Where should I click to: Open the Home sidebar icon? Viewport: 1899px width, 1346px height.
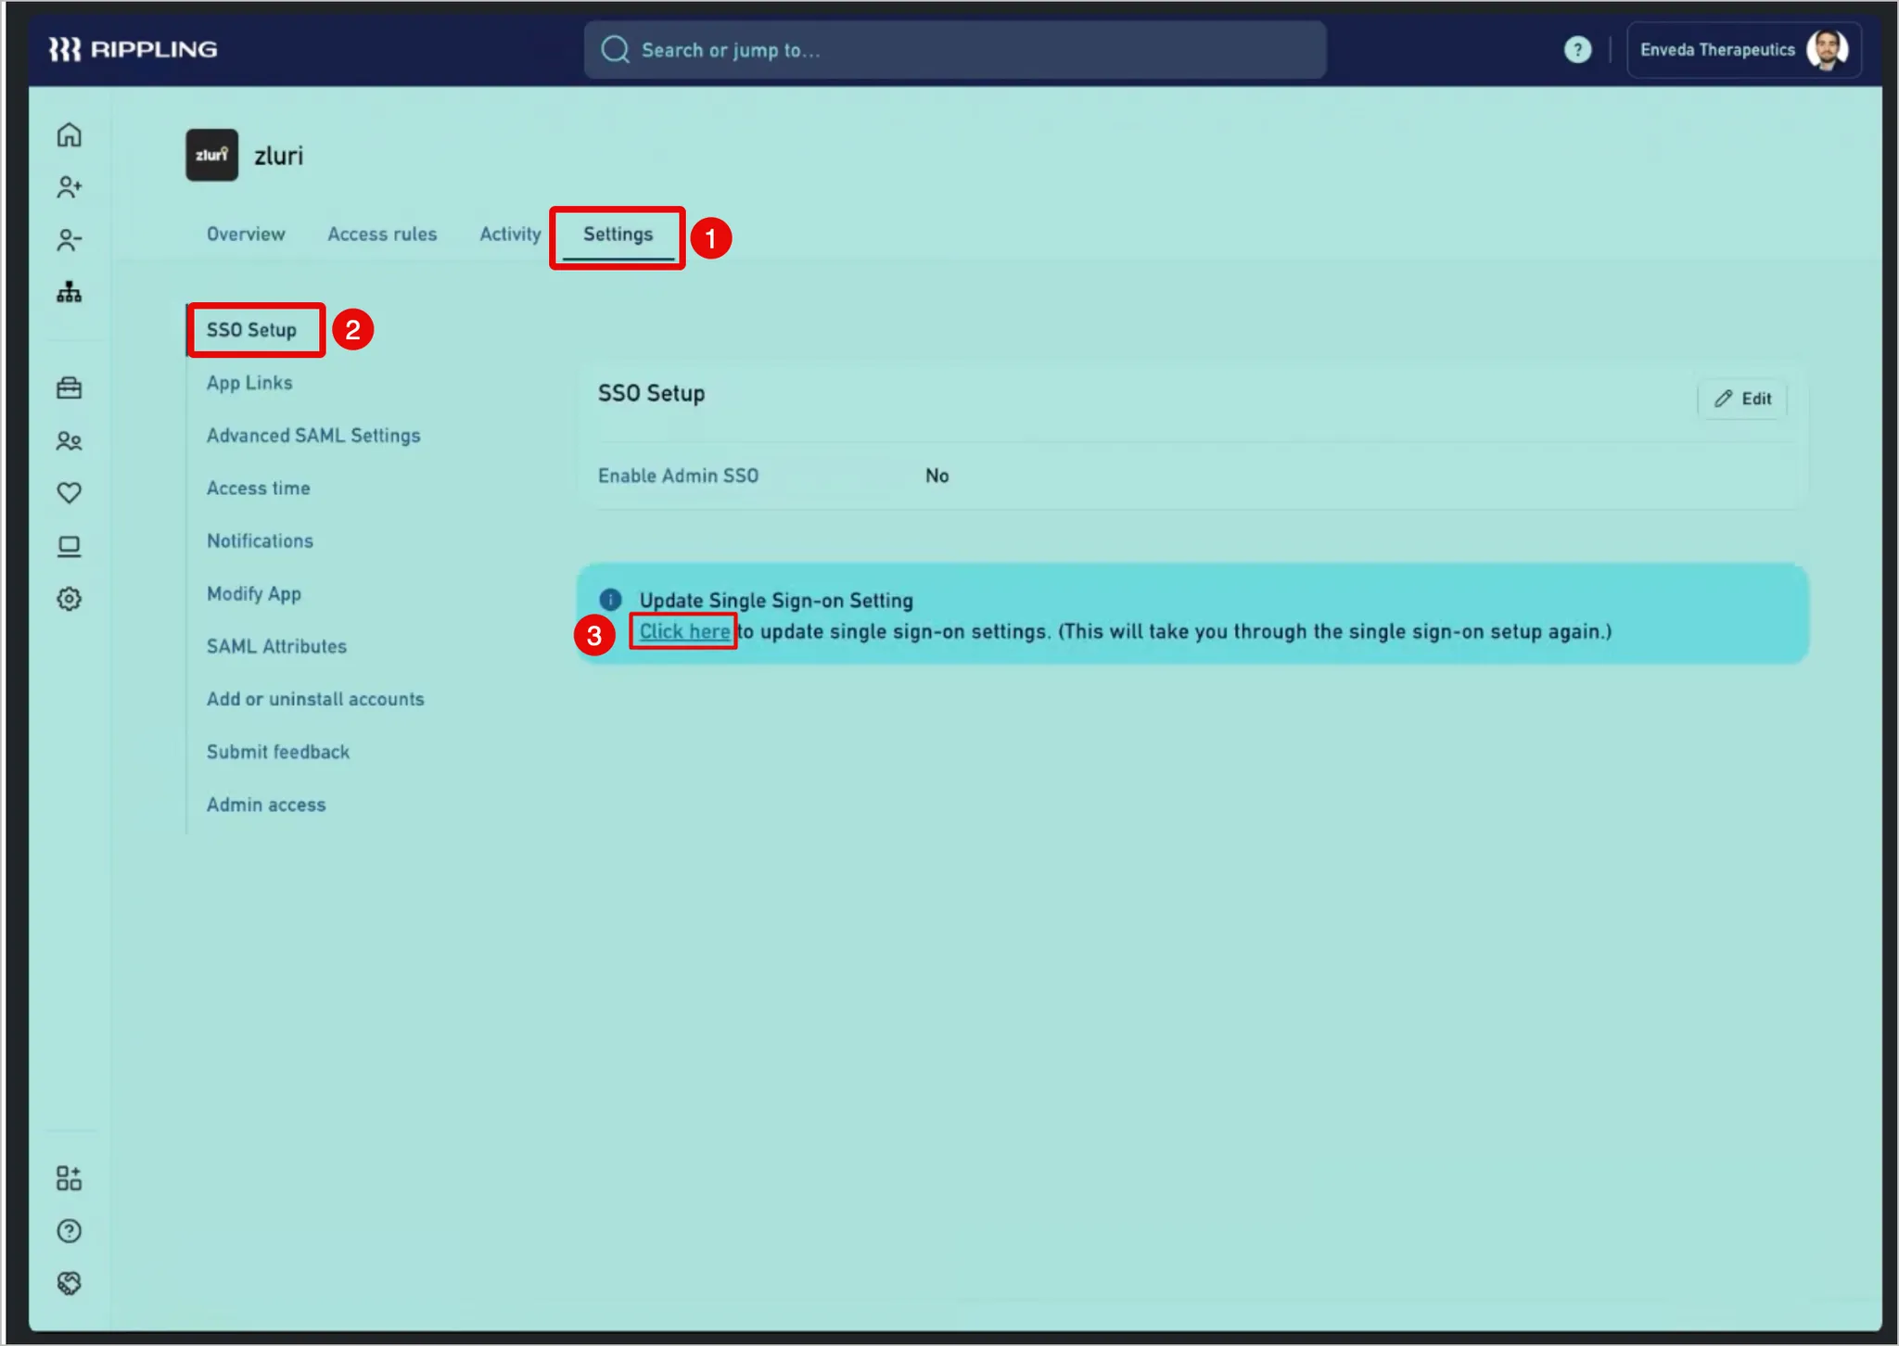pyautogui.click(x=70, y=135)
